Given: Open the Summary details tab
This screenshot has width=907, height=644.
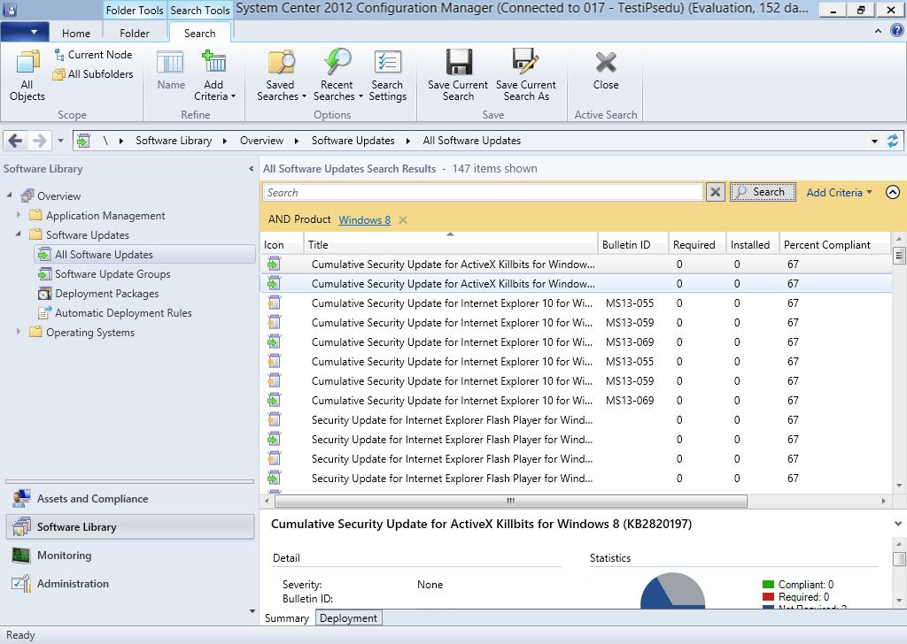Looking at the screenshot, I should point(287,618).
